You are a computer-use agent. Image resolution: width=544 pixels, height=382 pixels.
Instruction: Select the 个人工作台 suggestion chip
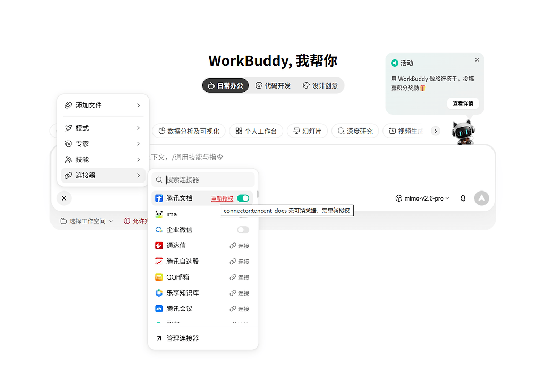256,131
